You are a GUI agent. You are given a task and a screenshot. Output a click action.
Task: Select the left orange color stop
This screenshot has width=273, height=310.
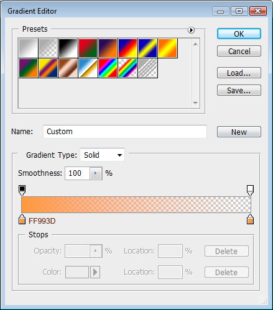pyautogui.click(x=22, y=219)
